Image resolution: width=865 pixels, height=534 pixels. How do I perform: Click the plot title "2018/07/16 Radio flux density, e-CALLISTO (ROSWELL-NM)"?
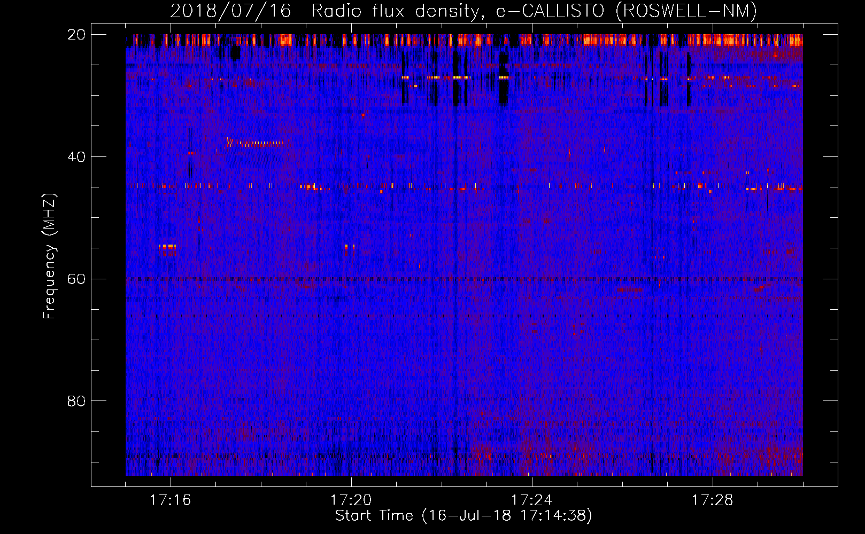tap(464, 11)
